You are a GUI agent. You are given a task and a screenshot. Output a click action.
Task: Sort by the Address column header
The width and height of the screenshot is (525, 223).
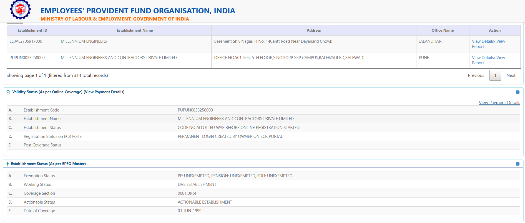313,31
